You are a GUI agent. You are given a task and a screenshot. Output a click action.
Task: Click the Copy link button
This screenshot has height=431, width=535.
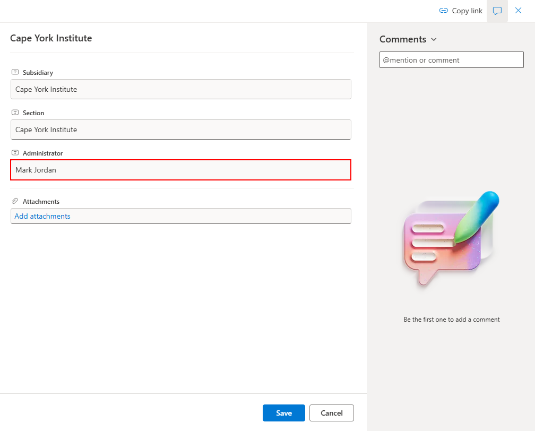pyautogui.click(x=460, y=11)
